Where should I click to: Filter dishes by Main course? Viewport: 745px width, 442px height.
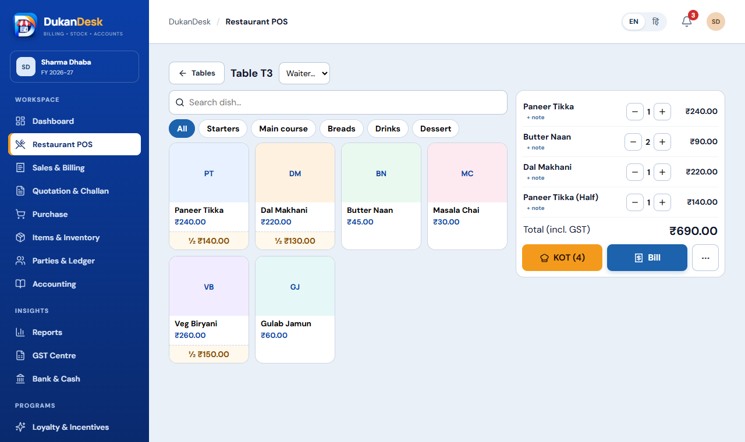(x=283, y=129)
